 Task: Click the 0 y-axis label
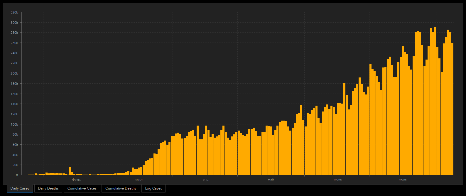click(x=17, y=175)
